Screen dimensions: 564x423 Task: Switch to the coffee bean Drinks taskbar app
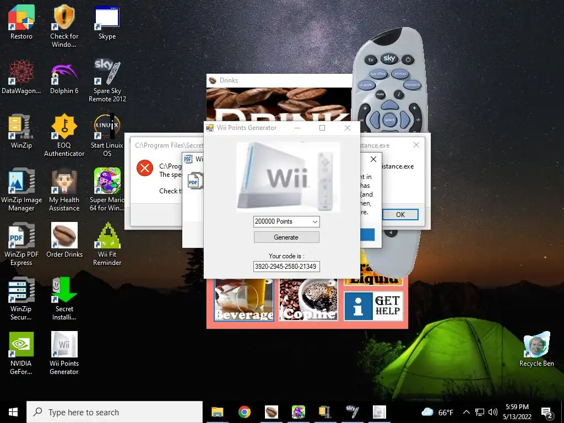coord(271,412)
